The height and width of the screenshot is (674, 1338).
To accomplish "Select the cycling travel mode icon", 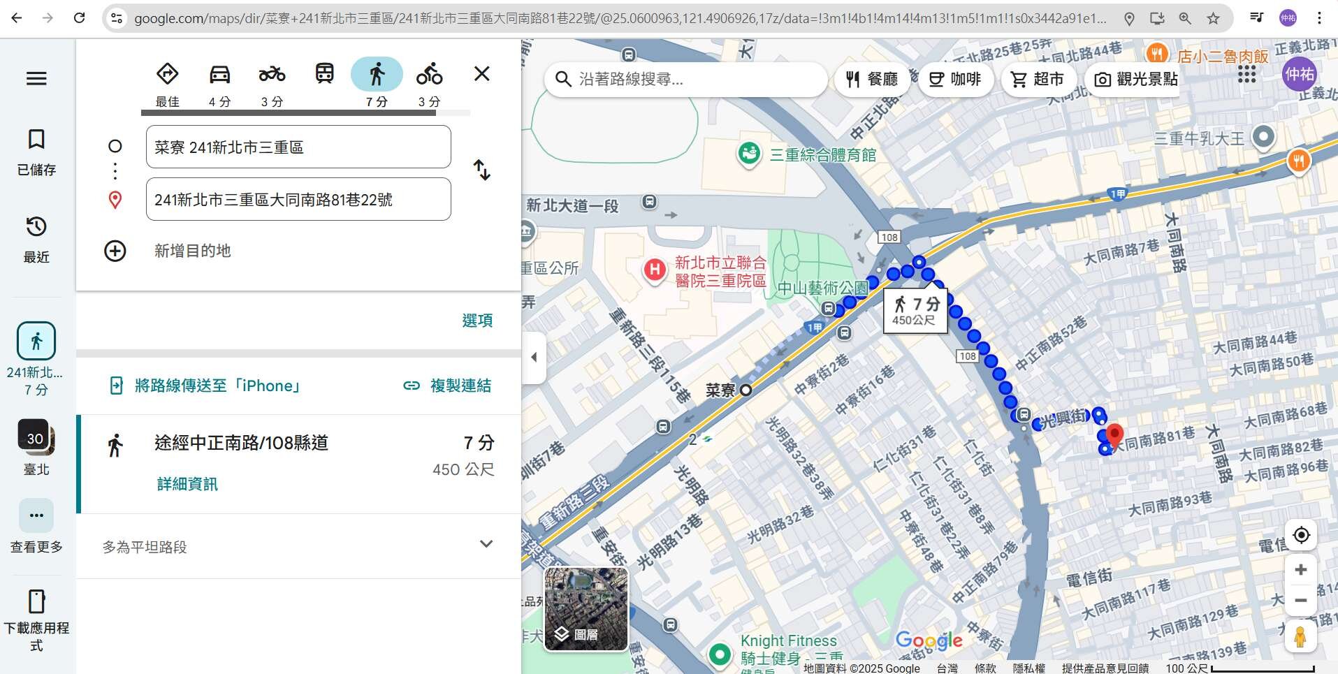I will (x=429, y=75).
